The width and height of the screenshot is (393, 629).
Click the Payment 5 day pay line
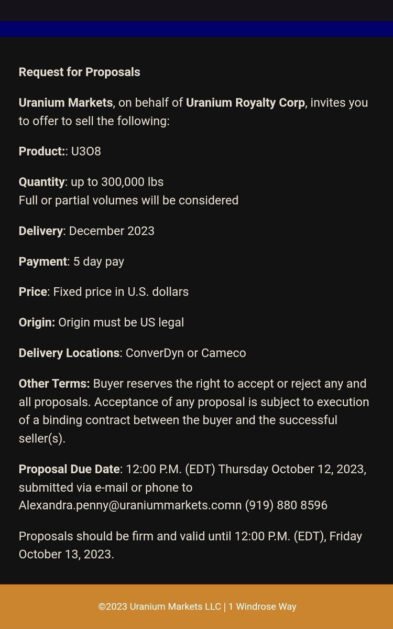pyautogui.click(x=71, y=261)
